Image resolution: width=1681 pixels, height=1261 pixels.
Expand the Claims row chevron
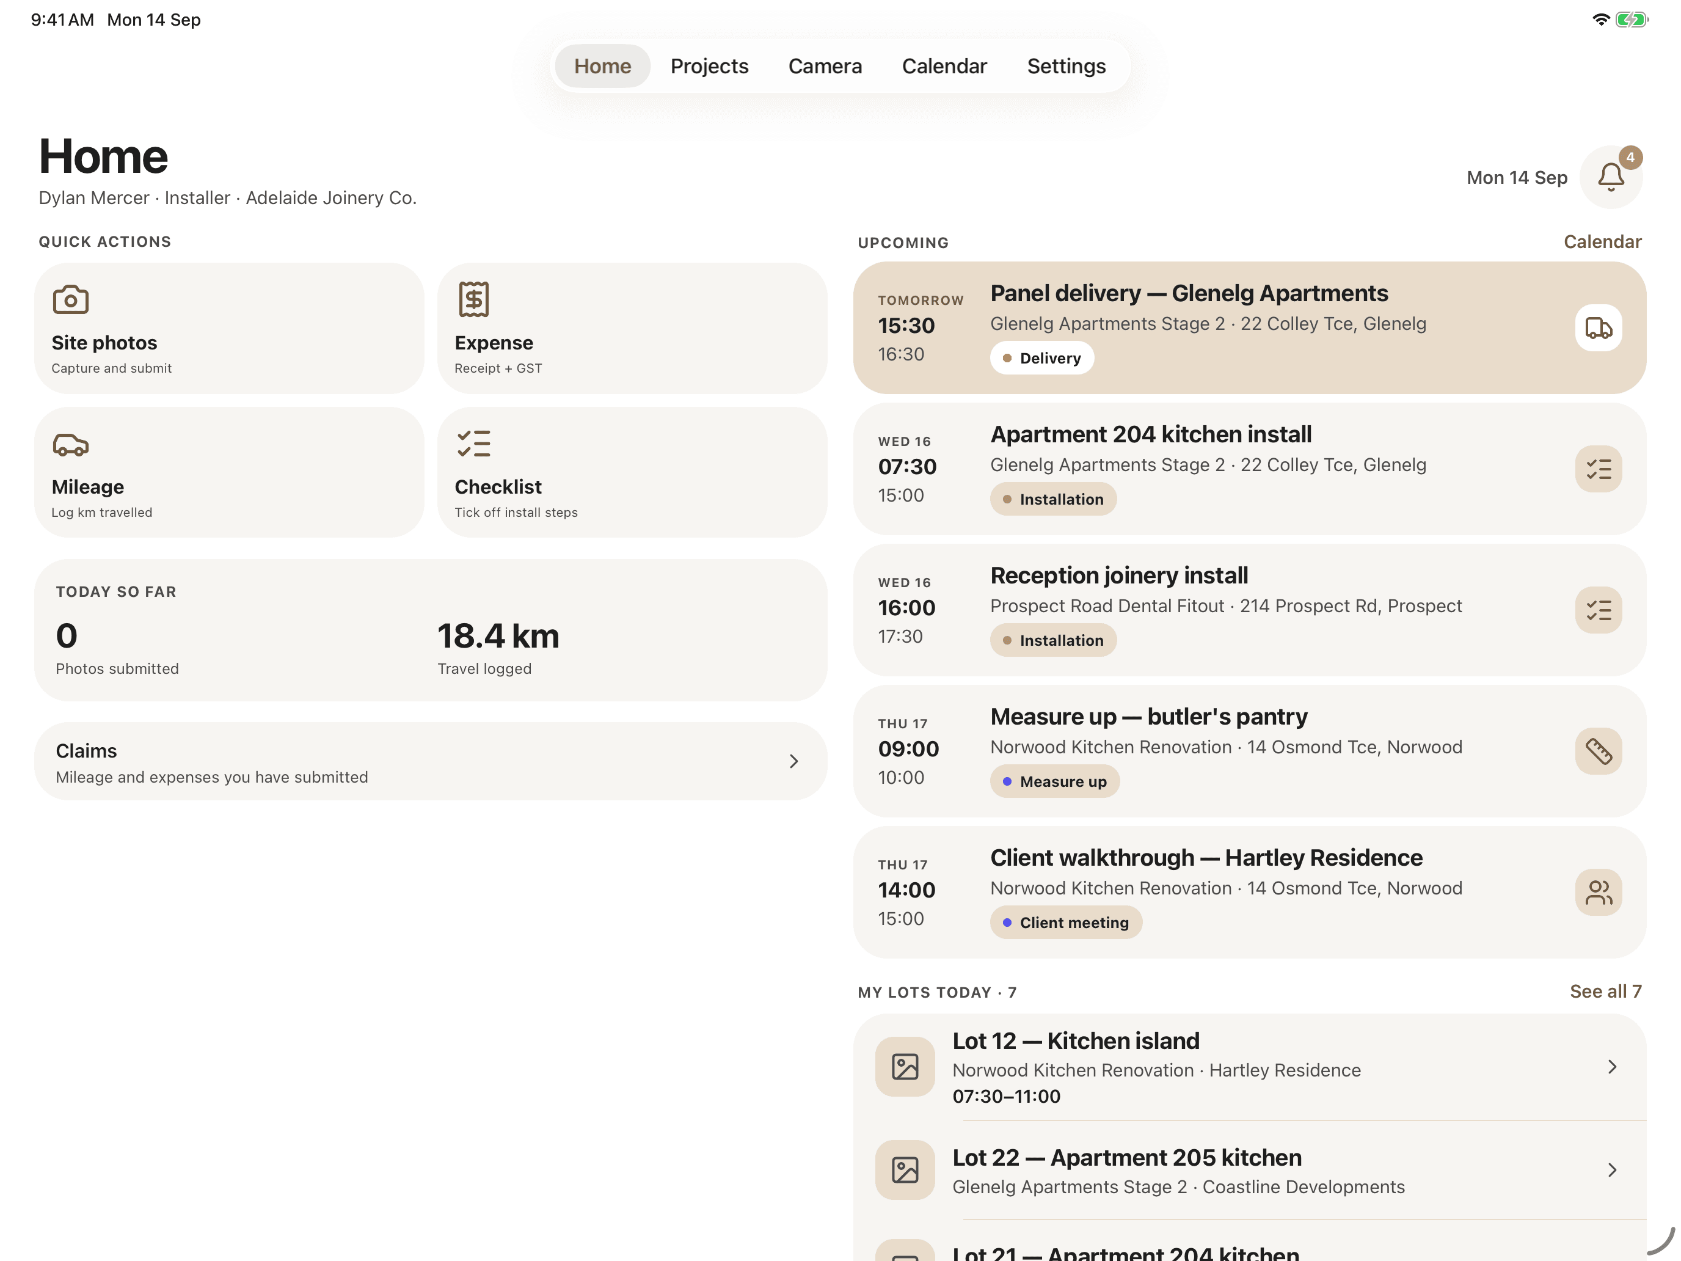pos(793,762)
